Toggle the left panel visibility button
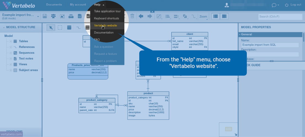 [x=216, y=16]
